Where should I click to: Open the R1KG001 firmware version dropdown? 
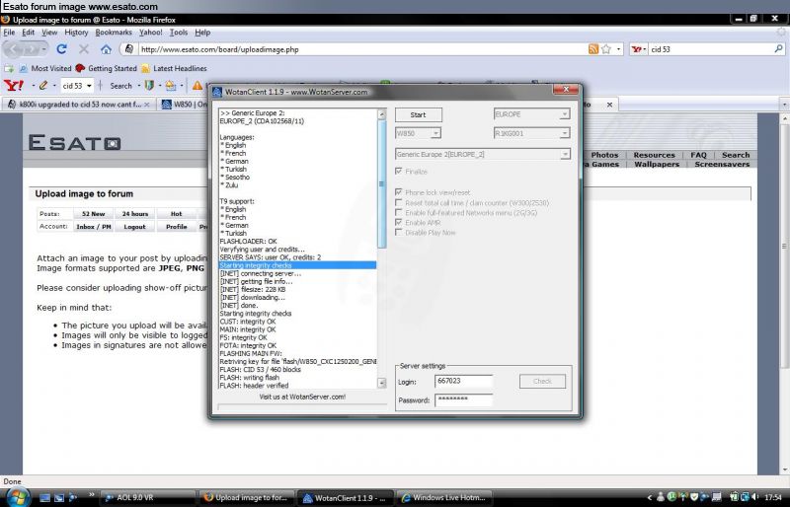tap(531, 133)
